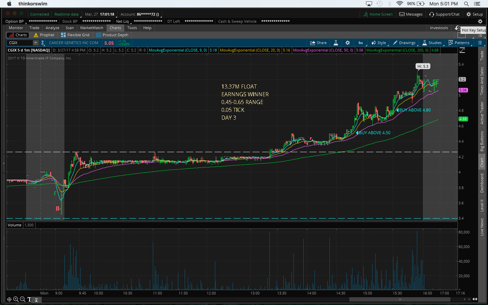Open the 1m timeframe dropdown
The height and width of the screenshot is (305, 488).
(361, 43)
